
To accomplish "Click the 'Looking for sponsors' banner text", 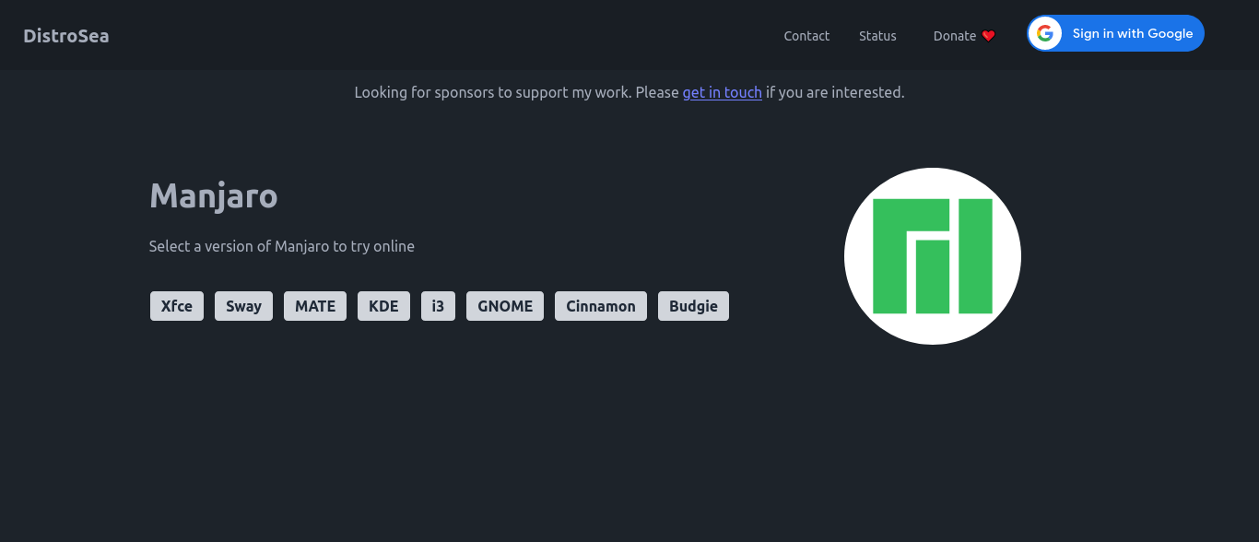I will [x=516, y=92].
